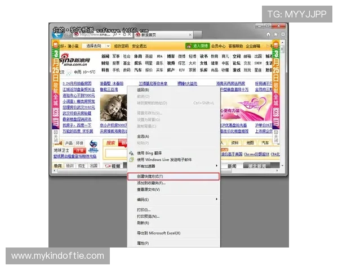Click the IE forward arrow button
This screenshot has width=338, height=270.
pyautogui.click(x=68, y=34)
